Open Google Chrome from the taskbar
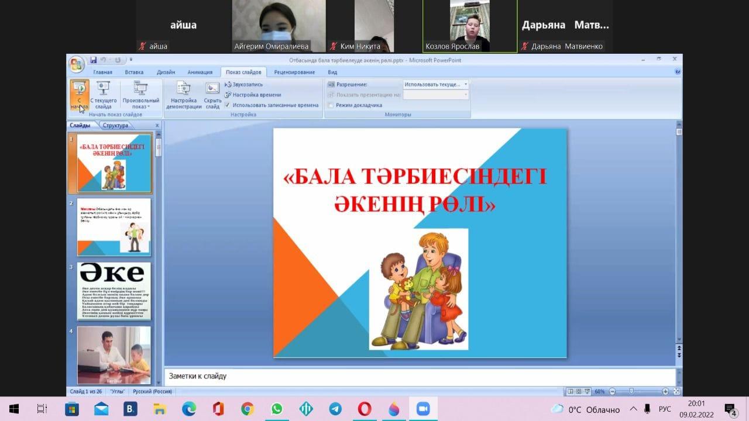749x421 pixels. [x=247, y=409]
